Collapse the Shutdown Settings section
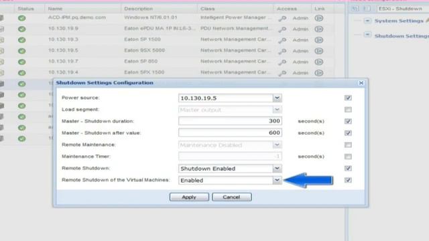 (x=367, y=35)
